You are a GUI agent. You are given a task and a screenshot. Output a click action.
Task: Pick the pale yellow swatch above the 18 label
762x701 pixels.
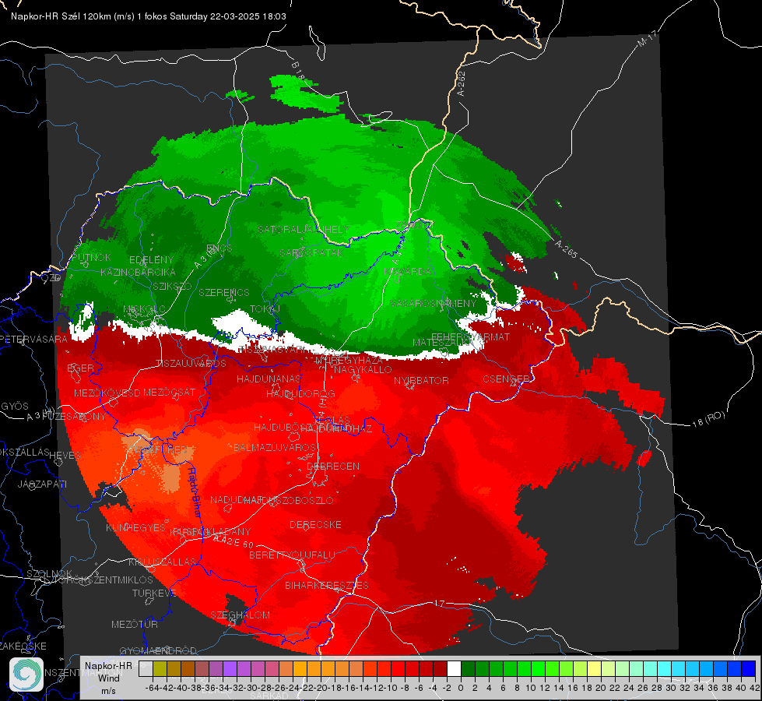point(595,668)
